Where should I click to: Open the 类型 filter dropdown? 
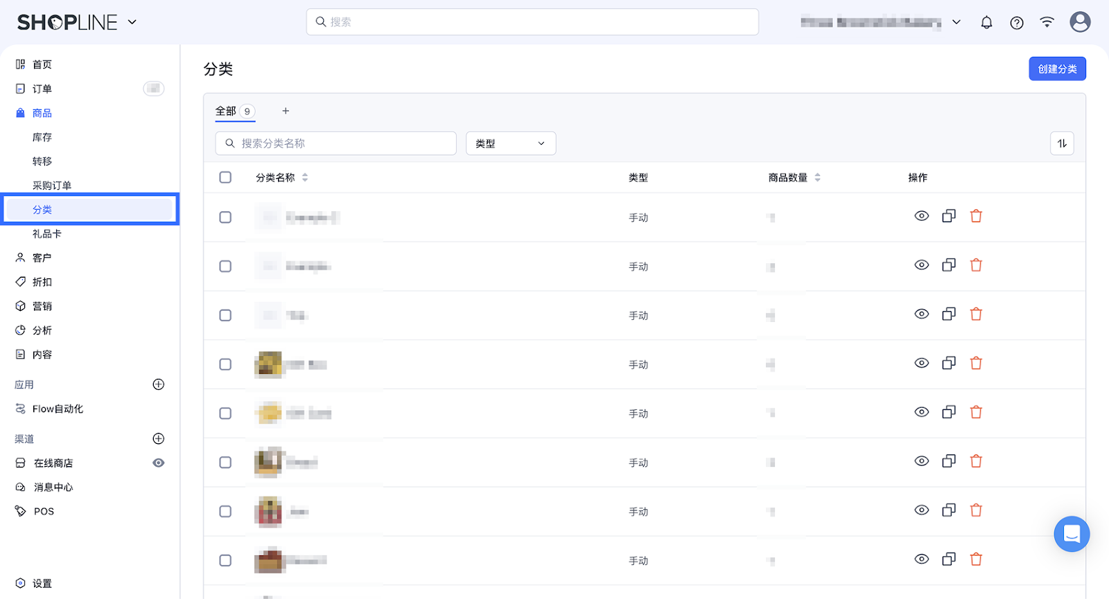coord(511,143)
